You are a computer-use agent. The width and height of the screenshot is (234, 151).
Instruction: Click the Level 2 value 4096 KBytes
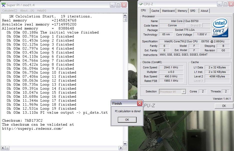[x=217, y=76]
